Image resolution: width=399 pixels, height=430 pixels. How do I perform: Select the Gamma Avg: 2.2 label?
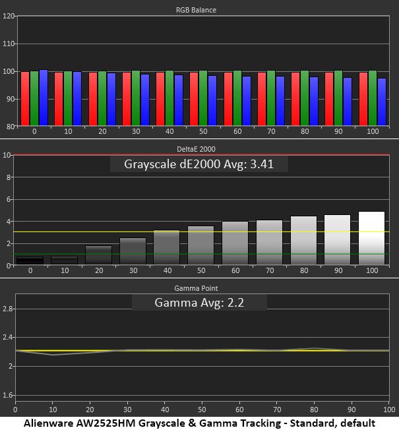pyautogui.click(x=199, y=303)
